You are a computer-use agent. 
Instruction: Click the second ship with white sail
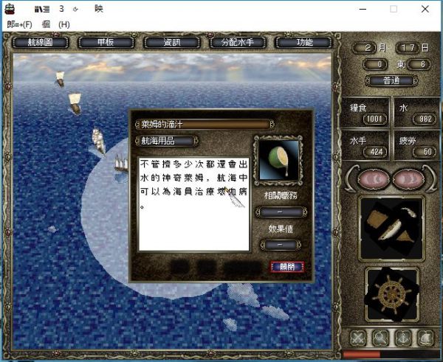pos(75,103)
